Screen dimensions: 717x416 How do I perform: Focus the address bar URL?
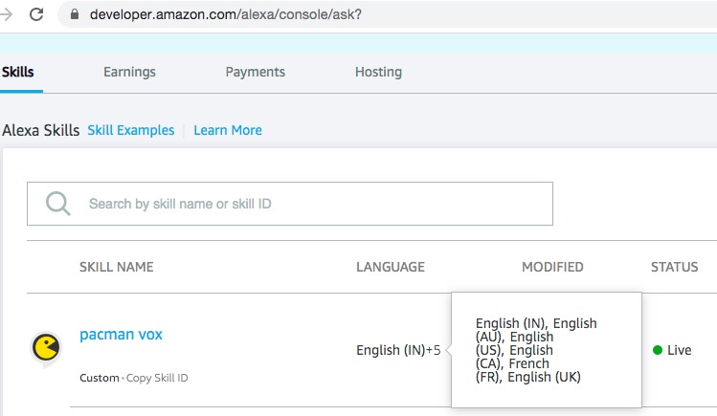tap(225, 14)
